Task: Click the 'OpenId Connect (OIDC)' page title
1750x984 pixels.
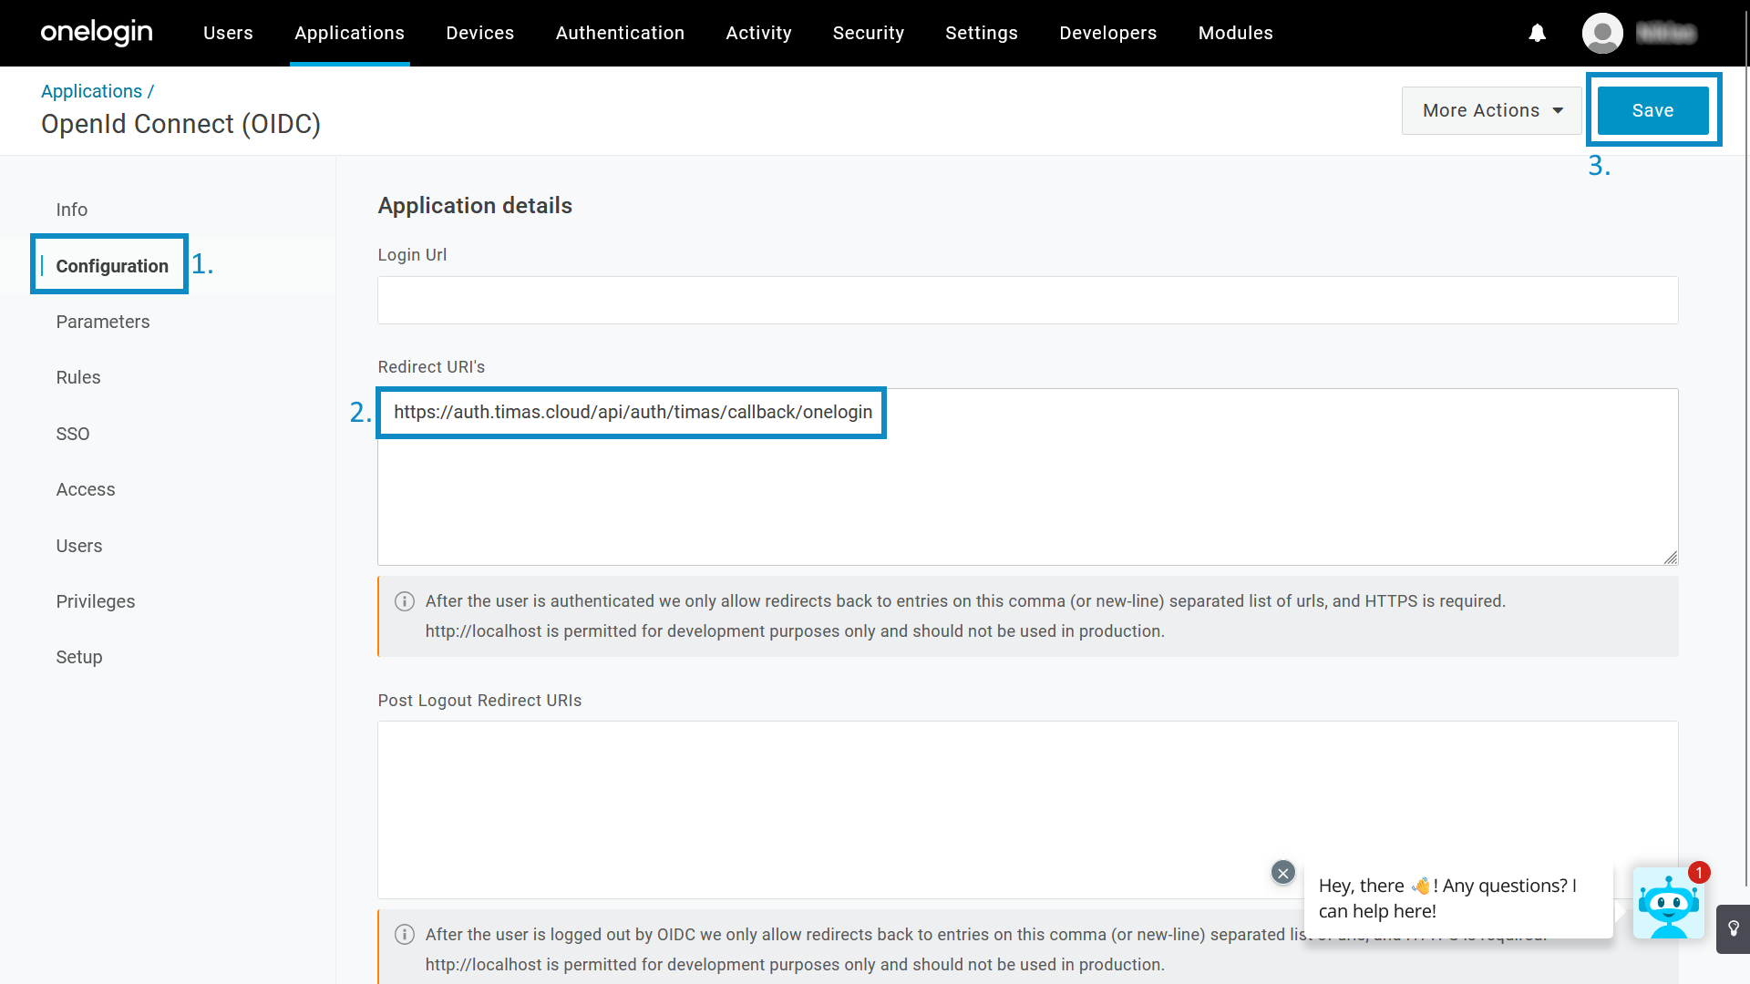Action: [180, 124]
